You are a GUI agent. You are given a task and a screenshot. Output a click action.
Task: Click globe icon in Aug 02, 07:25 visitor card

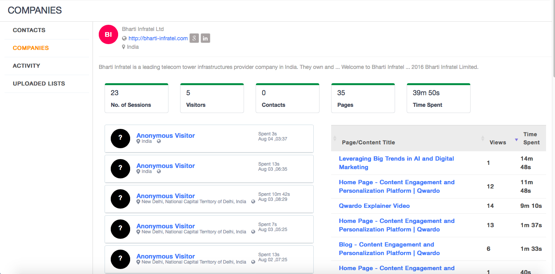click(253, 262)
